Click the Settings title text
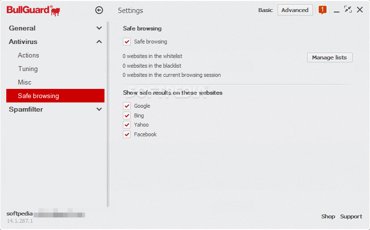370x230 pixels. pyautogui.click(x=131, y=11)
